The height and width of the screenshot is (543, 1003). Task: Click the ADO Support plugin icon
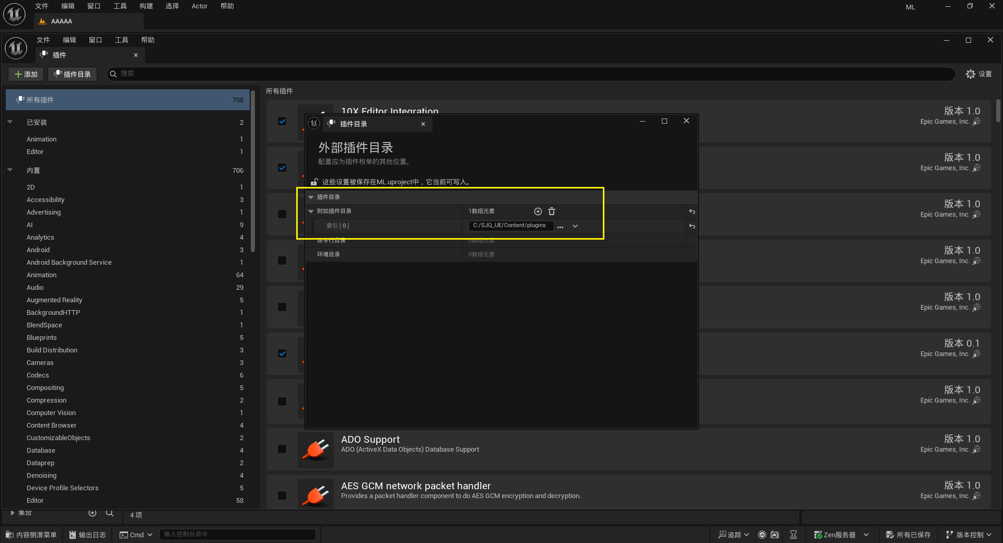[316, 450]
